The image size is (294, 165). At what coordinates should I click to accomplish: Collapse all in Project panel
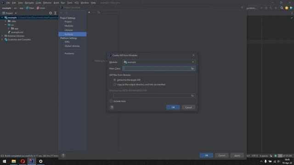pos(55,13)
